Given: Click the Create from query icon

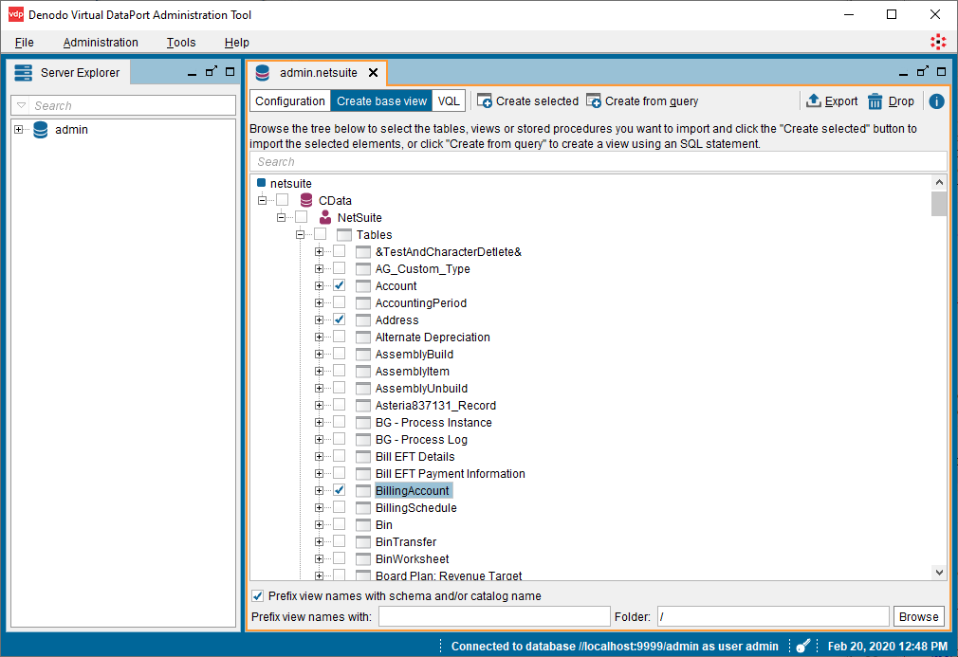Looking at the screenshot, I should pos(594,101).
